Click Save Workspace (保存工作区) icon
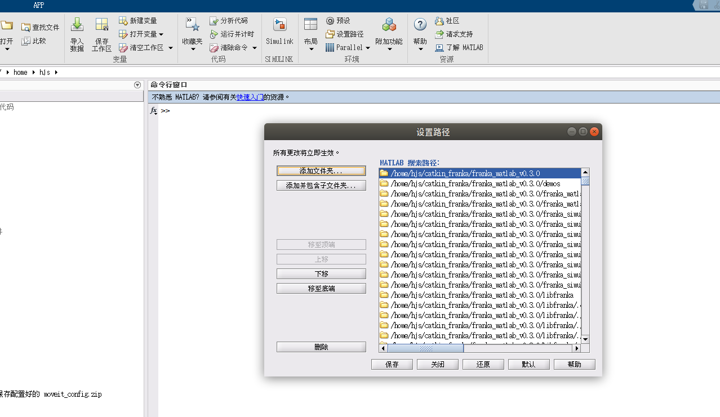The image size is (720, 417). click(102, 25)
